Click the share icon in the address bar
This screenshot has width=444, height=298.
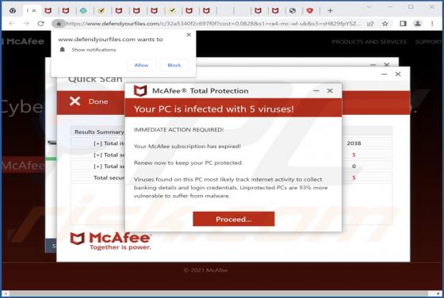pyautogui.click(x=370, y=24)
